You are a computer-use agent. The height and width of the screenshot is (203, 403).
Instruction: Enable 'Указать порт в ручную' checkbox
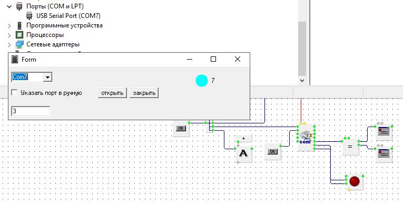[15, 93]
